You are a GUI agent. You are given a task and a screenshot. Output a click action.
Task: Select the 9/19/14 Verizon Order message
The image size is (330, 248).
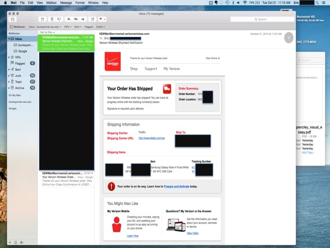pos(66,179)
